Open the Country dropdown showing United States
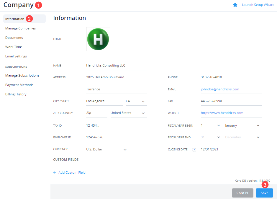Image resolution: width=277 pixels, height=199 pixels. [129, 113]
